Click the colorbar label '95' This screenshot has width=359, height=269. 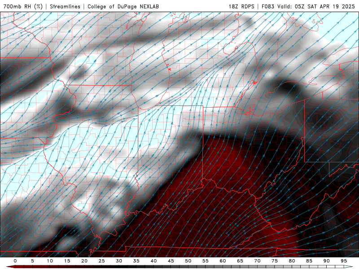click(344, 261)
